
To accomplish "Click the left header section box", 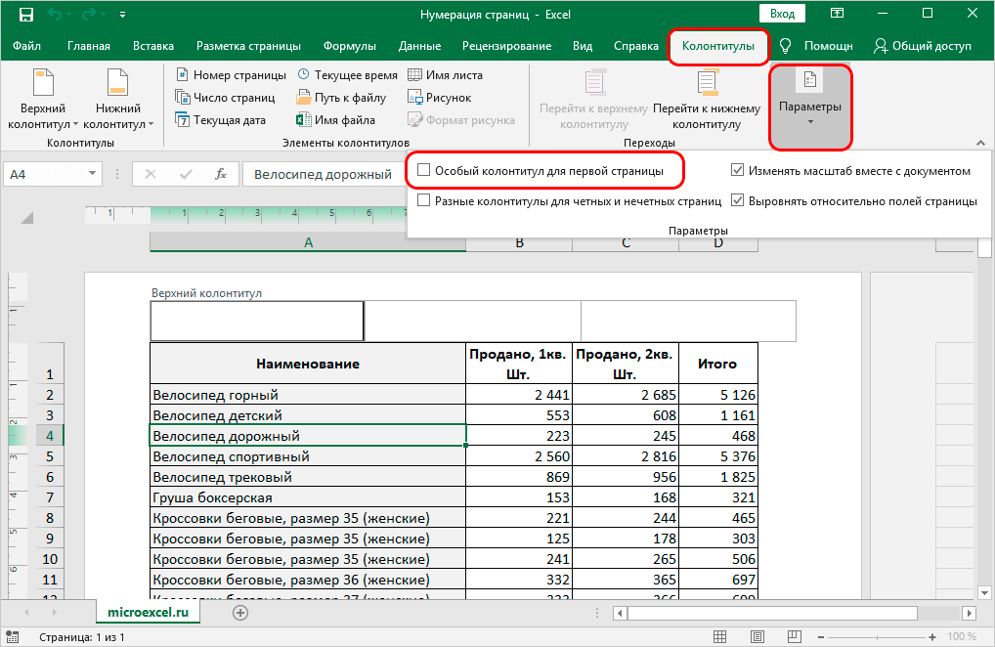I will [x=257, y=321].
